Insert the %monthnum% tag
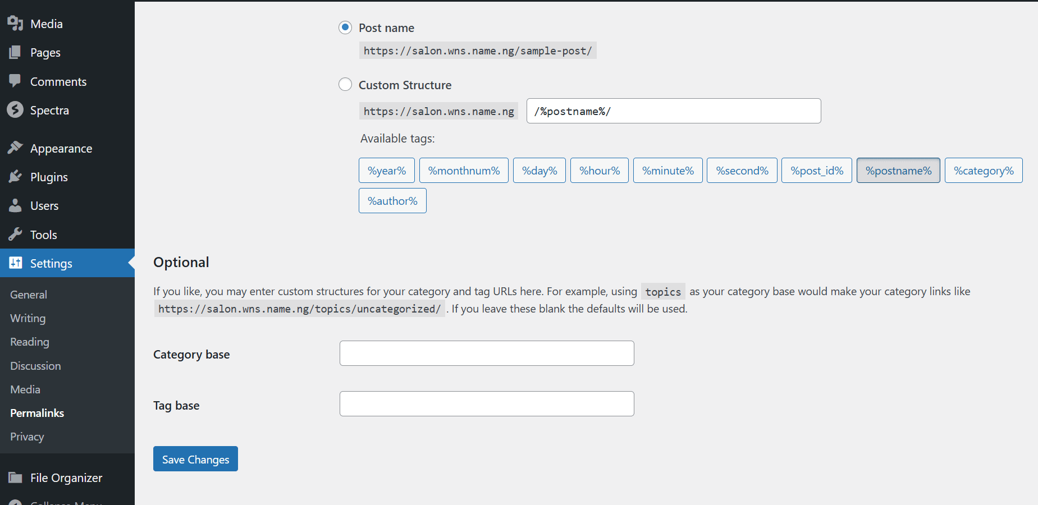 (464, 170)
